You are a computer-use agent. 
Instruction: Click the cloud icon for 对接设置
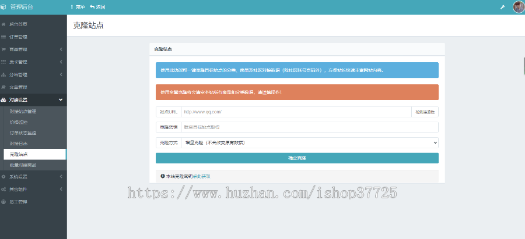3,99
